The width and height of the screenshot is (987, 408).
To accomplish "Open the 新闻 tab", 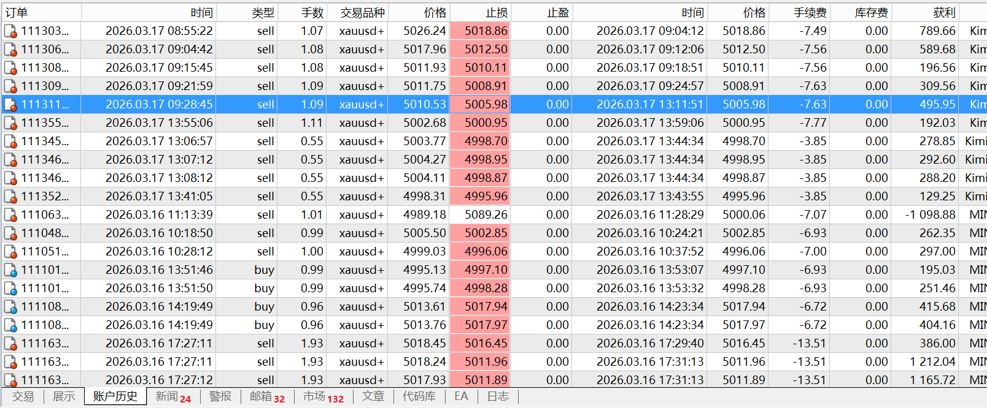I will (x=173, y=397).
